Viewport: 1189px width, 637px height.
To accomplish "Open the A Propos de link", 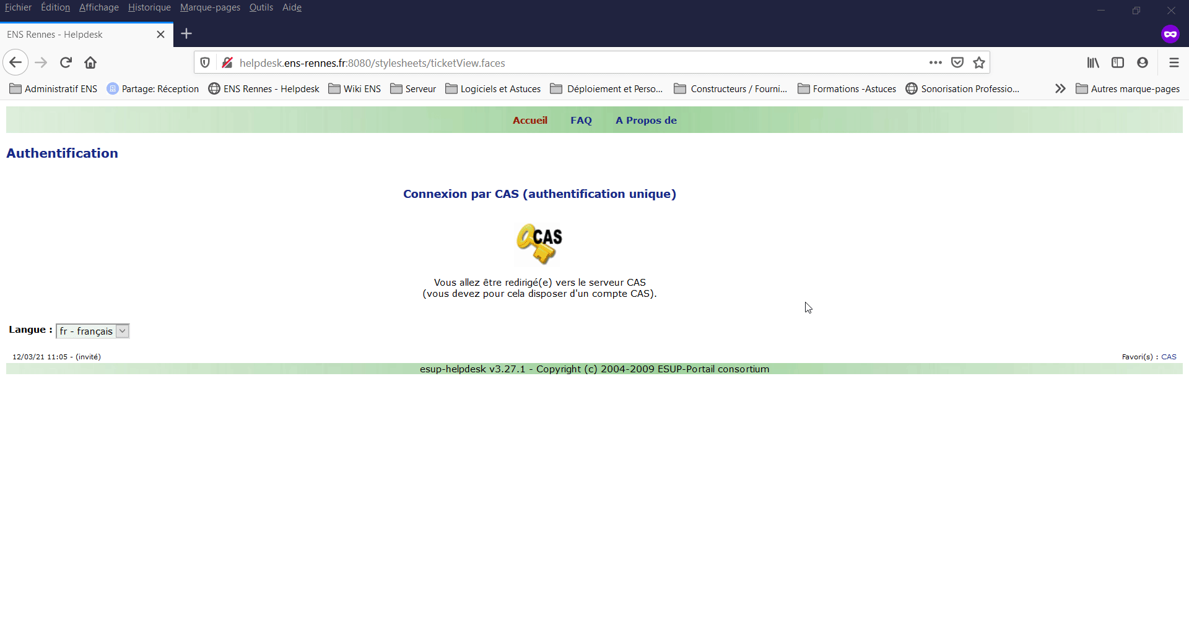I will [x=646, y=121].
